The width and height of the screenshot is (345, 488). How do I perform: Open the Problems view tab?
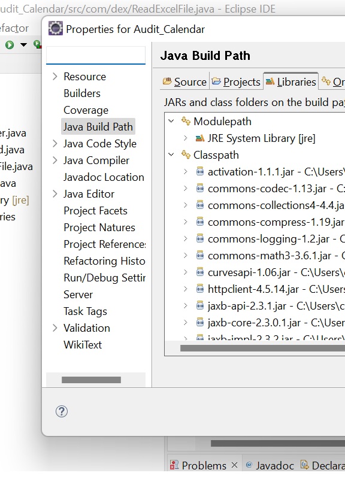click(x=204, y=465)
